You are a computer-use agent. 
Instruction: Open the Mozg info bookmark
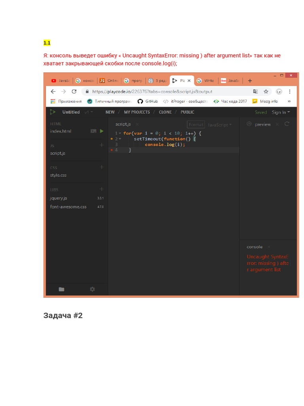pyautogui.click(x=265, y=101)
